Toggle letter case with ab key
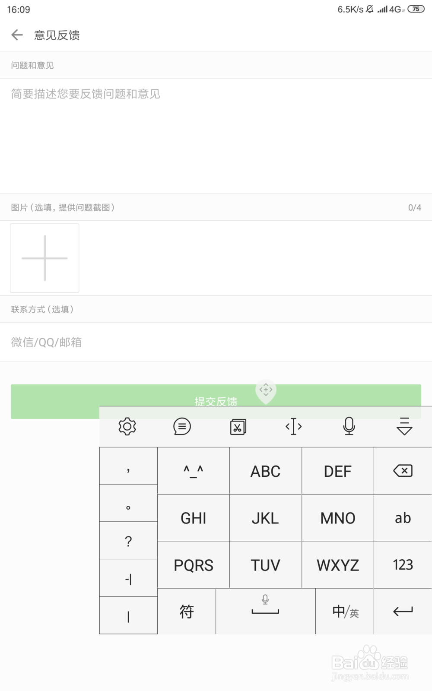 pyautogui.click(x=403, y=518)
